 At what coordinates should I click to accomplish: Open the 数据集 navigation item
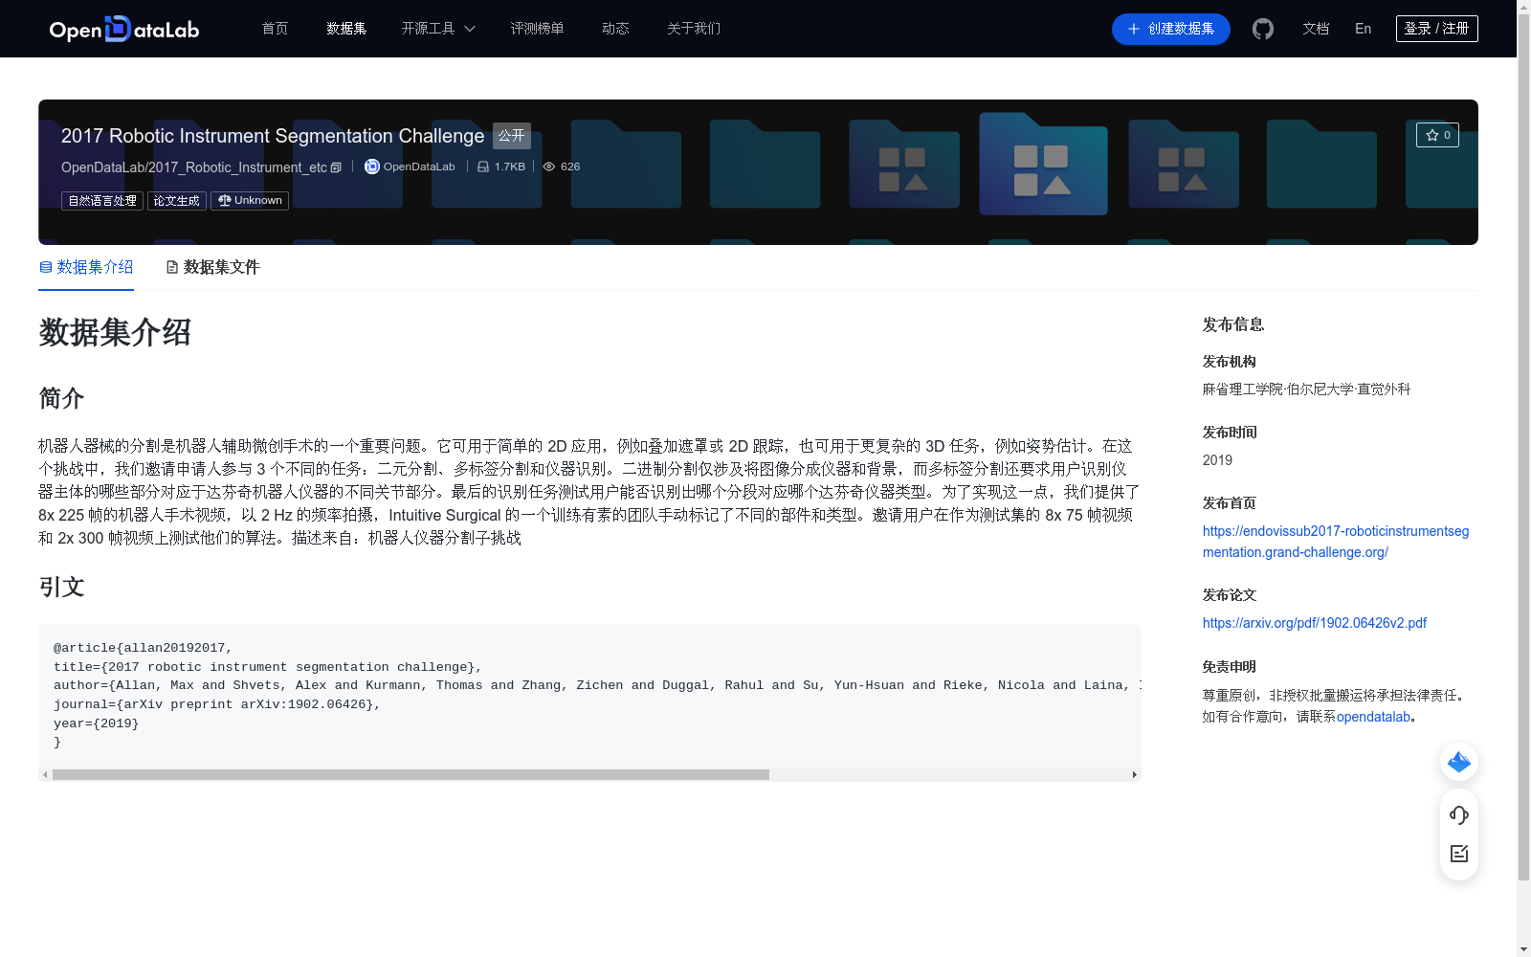[x=346, y=29]
